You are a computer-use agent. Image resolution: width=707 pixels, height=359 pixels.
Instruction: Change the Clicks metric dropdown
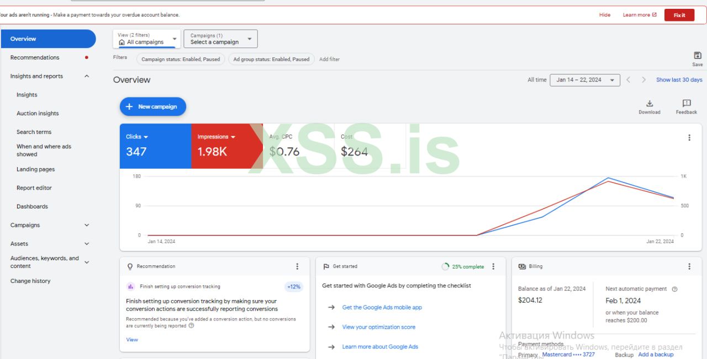click(137, 137)
